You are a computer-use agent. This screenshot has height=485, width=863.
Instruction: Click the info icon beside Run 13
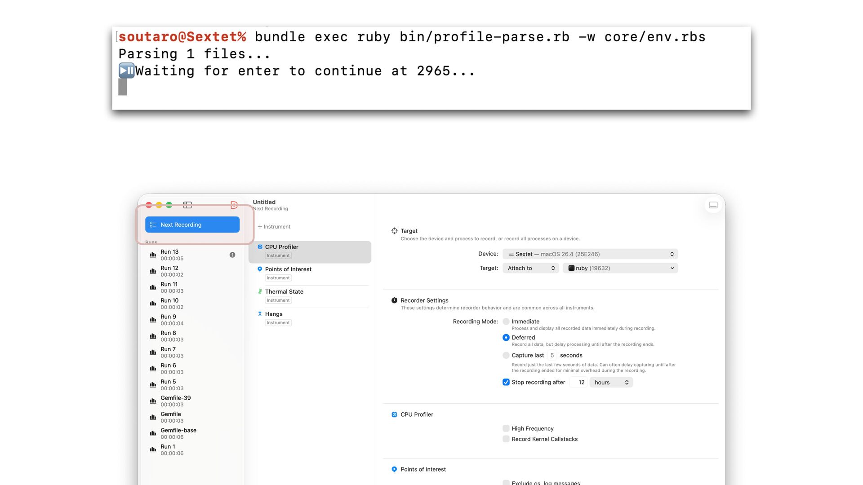pos(232,255)
